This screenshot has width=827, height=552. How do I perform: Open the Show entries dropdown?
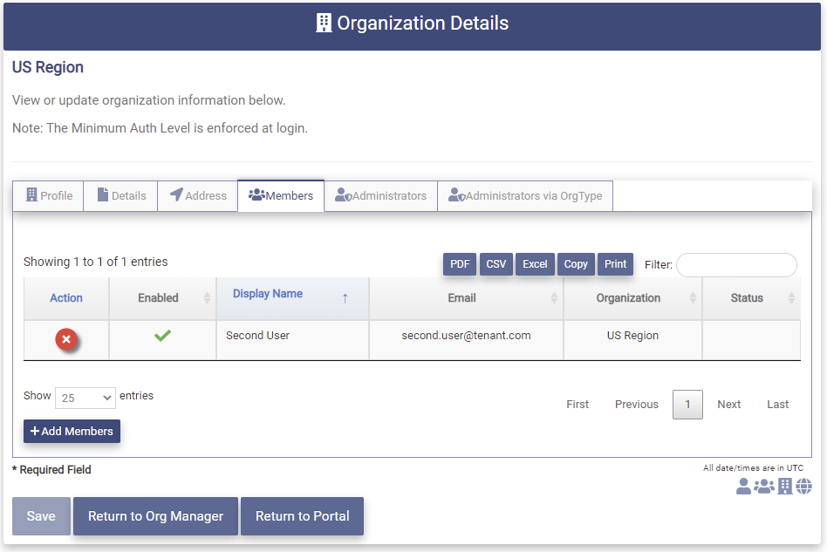[85, 398]
